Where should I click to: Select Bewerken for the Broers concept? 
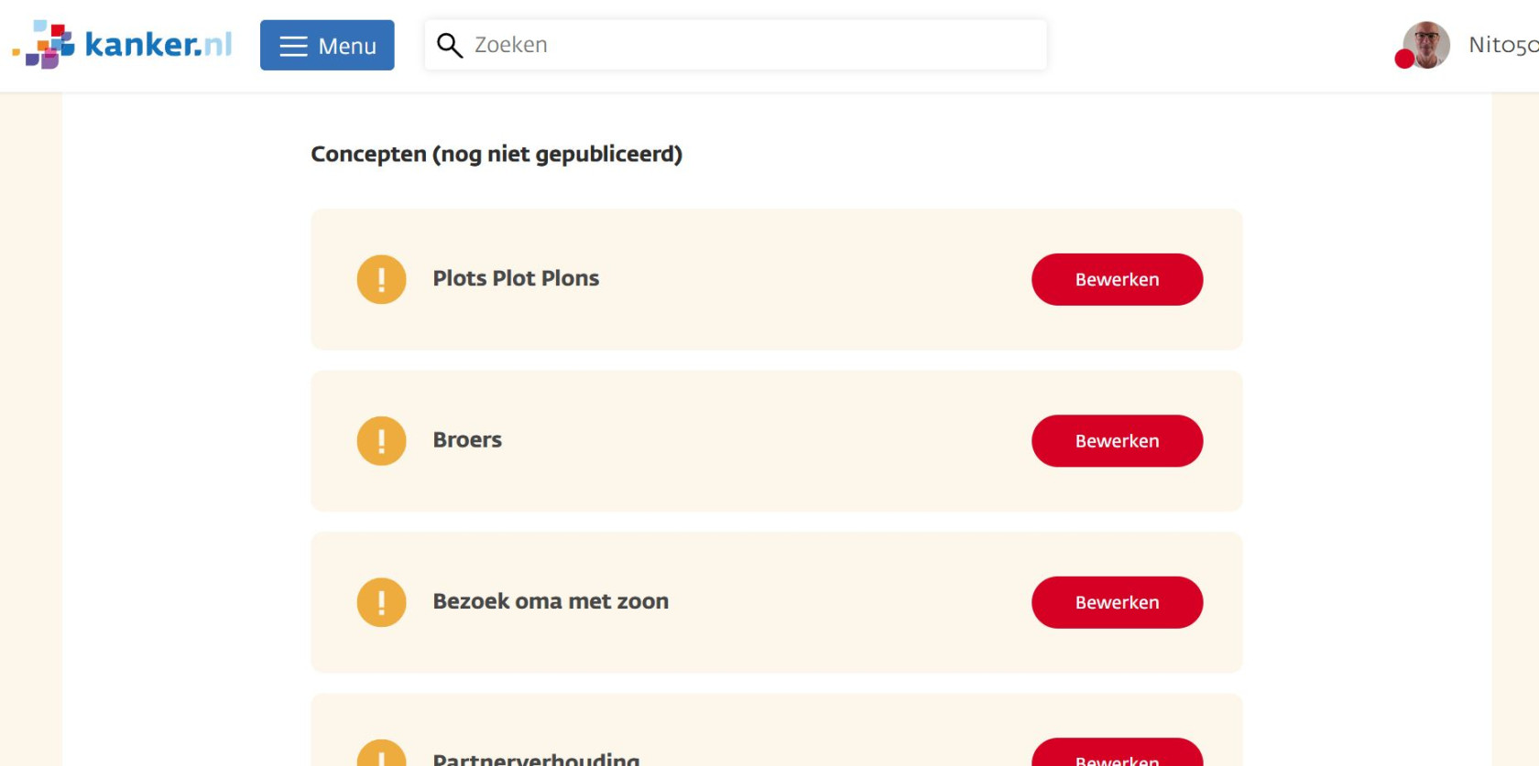point(1117,441)
